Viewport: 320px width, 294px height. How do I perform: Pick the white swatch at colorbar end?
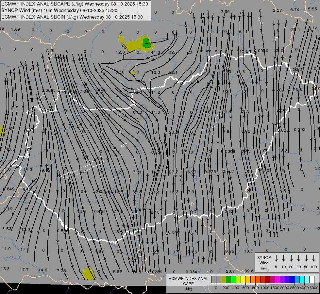312,280
